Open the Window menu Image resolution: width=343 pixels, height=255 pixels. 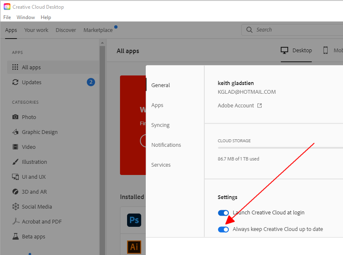click(x=26, y=17)
